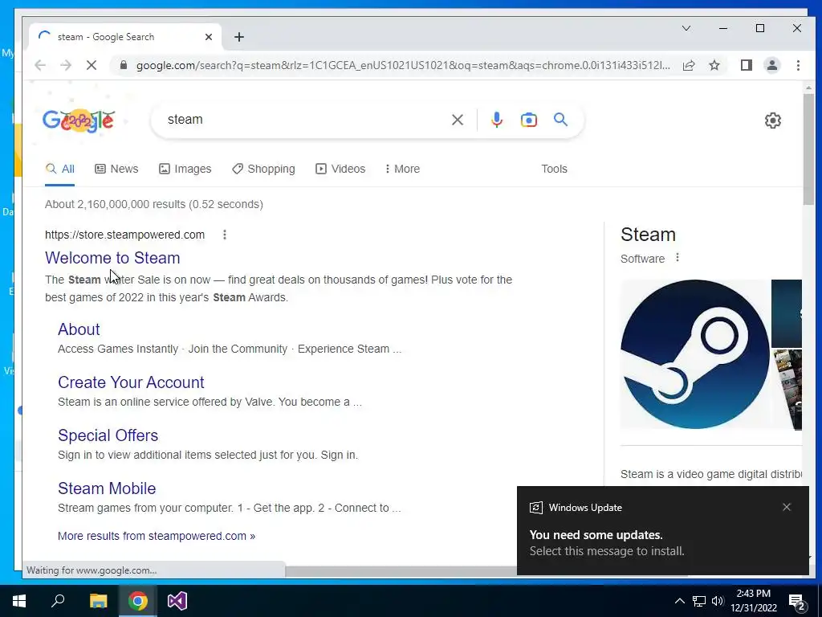Open the Action Center notifications icon

point(797,601)
